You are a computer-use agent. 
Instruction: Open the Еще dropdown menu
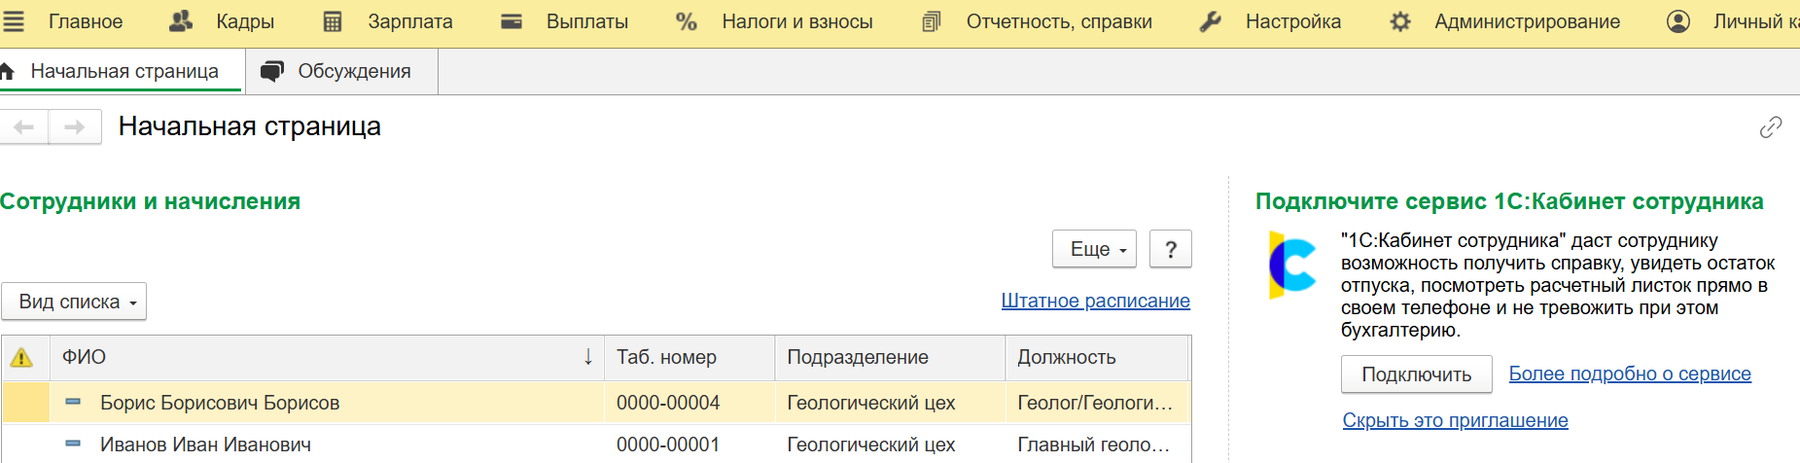[1095, 249]
